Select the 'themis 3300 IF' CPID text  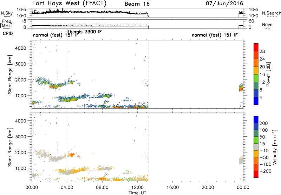click(85, 32)
